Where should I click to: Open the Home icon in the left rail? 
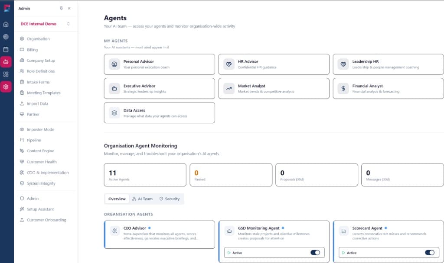[x=6, y=24]
